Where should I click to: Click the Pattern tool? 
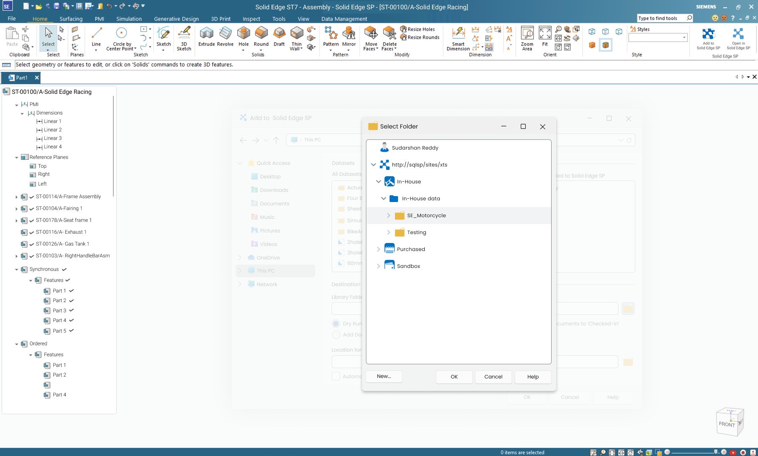coord(331,36)
